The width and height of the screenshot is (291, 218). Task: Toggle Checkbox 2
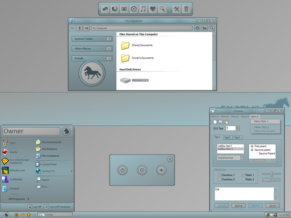(x=219, y=179)
